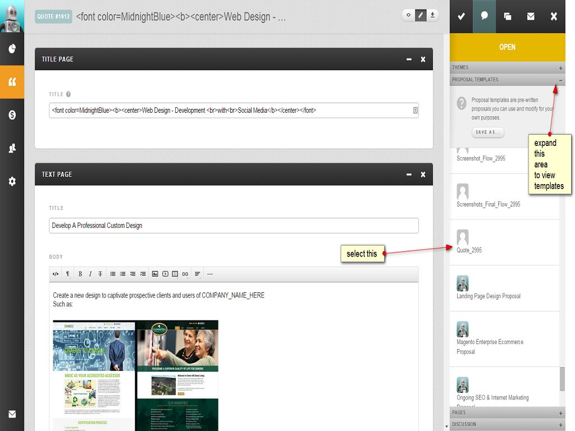This screenshot has height=431, width=575.
Task: Click the checkmark accept icon in top bar
Action: [461, 16]
